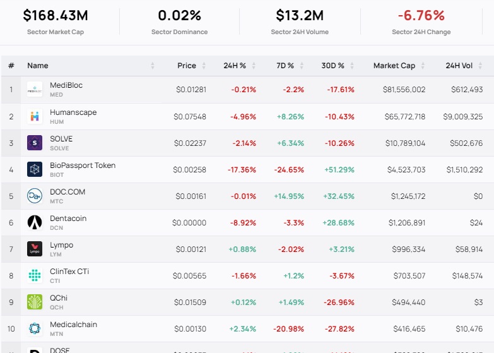Image resolution: width=494 pixels, height=353 pixels.
Task: Click Medicalchain volume $10,476
Action: 469,329
